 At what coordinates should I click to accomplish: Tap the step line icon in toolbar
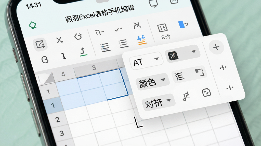pyautogui.click(x=100, y=32)
